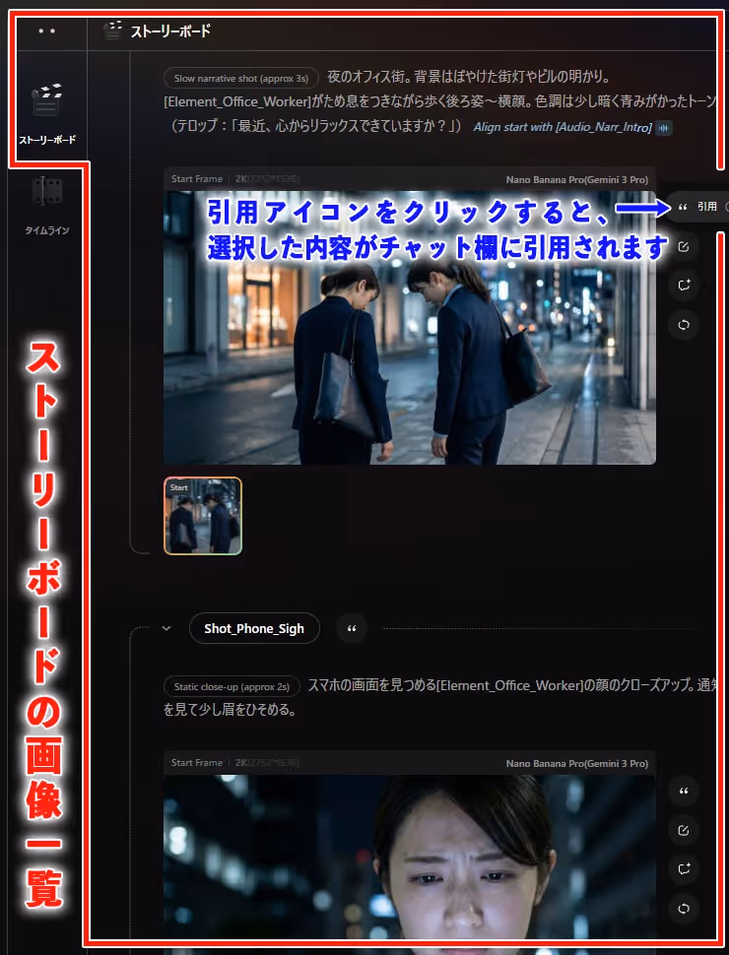Select the Start frame thumbnail
Screen dimensions: 729x955
click(x=203, y=516)
